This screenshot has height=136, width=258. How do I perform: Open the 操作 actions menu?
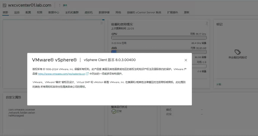65,5
